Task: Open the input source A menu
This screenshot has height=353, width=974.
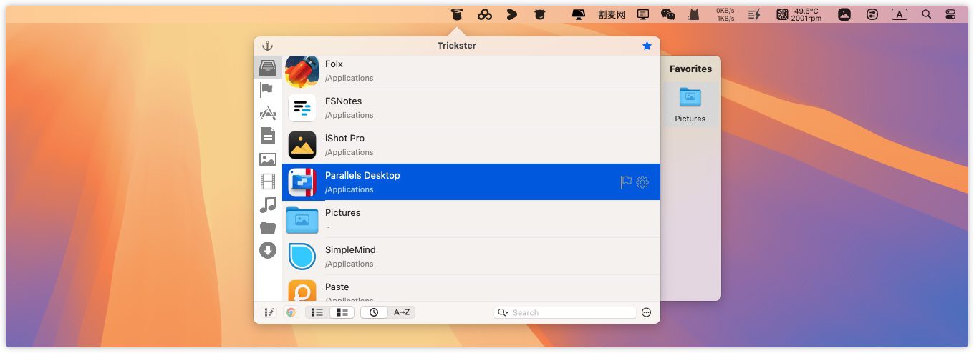Action: coord(899,14)
